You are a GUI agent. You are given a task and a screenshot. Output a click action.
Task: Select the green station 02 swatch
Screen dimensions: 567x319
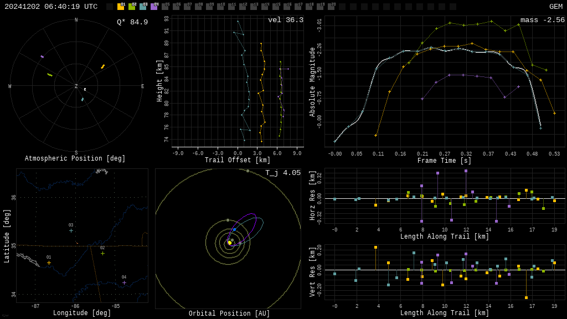point(132,7)
